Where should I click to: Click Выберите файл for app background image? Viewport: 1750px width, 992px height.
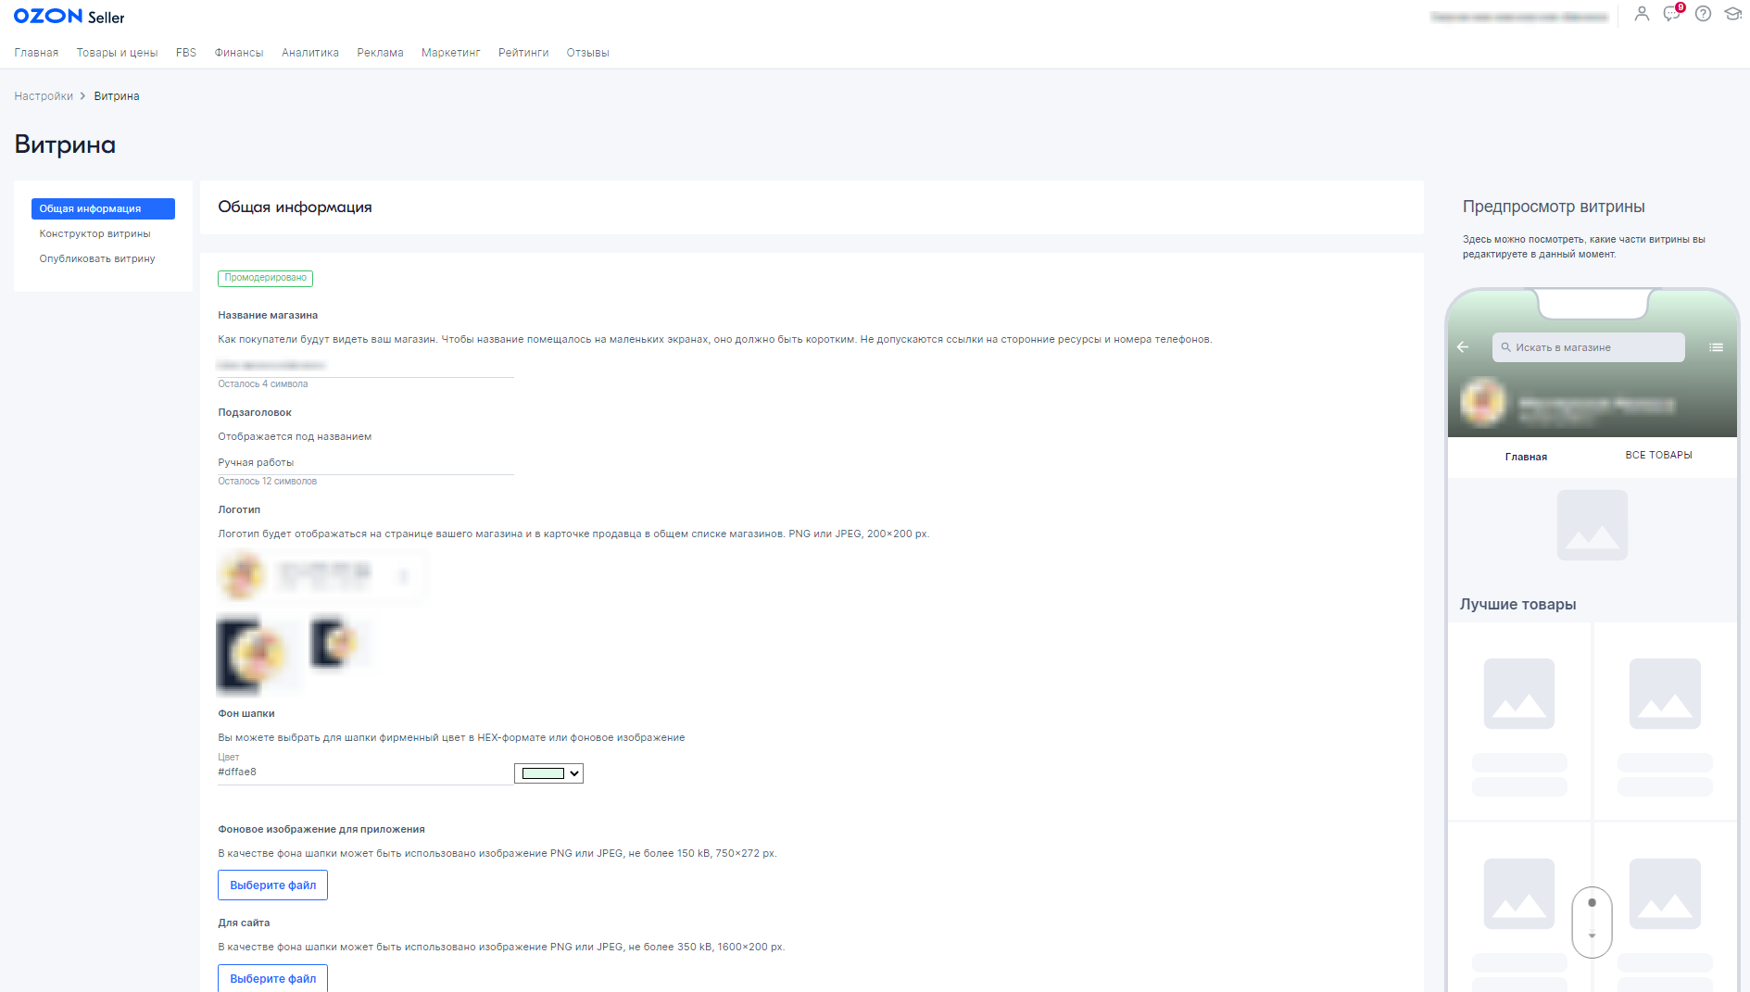pyautogui.click(x=272, y=885)
